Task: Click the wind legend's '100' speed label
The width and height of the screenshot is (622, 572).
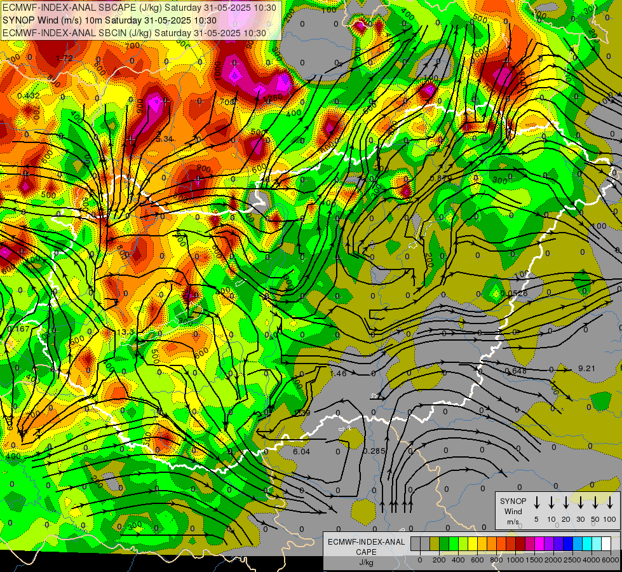Action: pyautogui.click(x=609, y=519)
